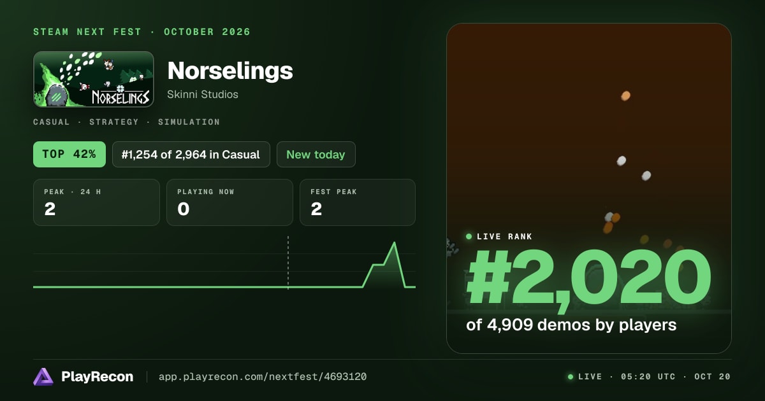
Task: Open the Skinni Studios developer name
Action: [203, 94]
